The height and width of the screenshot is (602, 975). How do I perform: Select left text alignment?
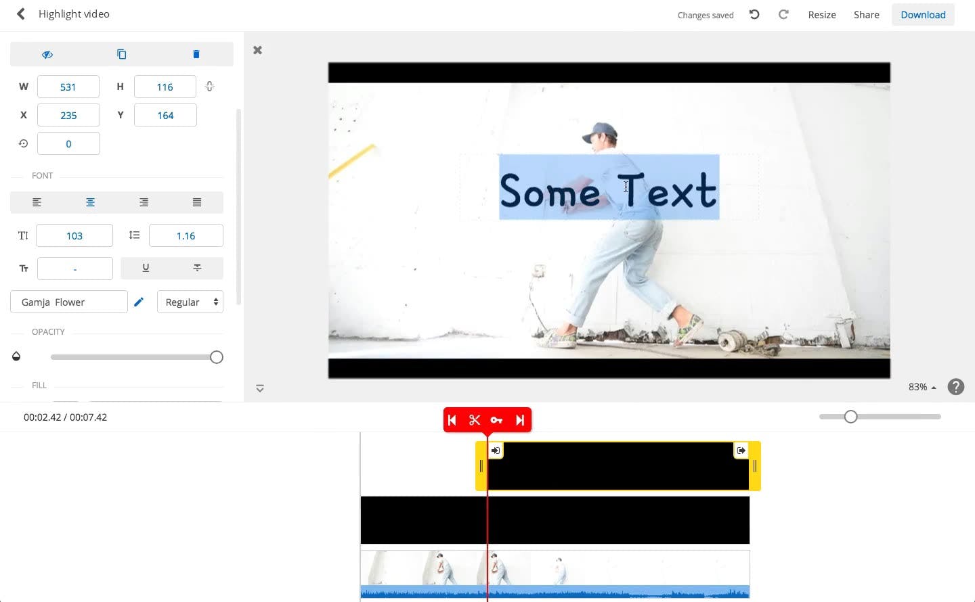point(37,202)
